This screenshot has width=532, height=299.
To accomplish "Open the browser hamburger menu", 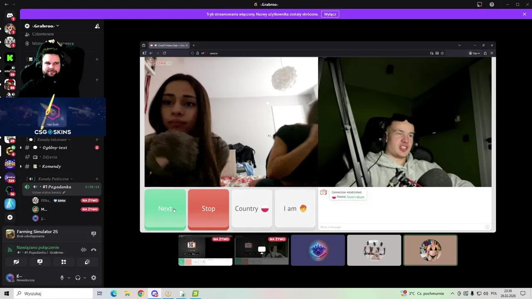I will tap(492, 53).
